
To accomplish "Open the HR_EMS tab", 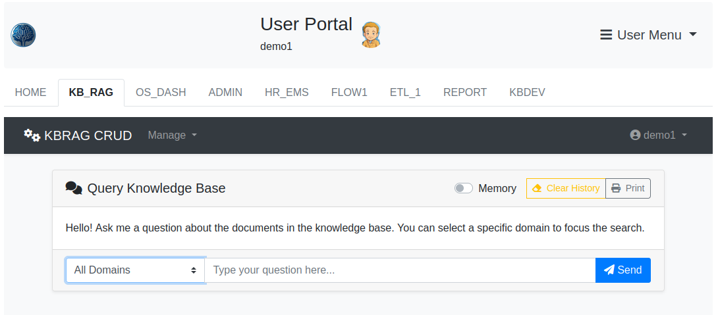I will click(x=287, y=93).
